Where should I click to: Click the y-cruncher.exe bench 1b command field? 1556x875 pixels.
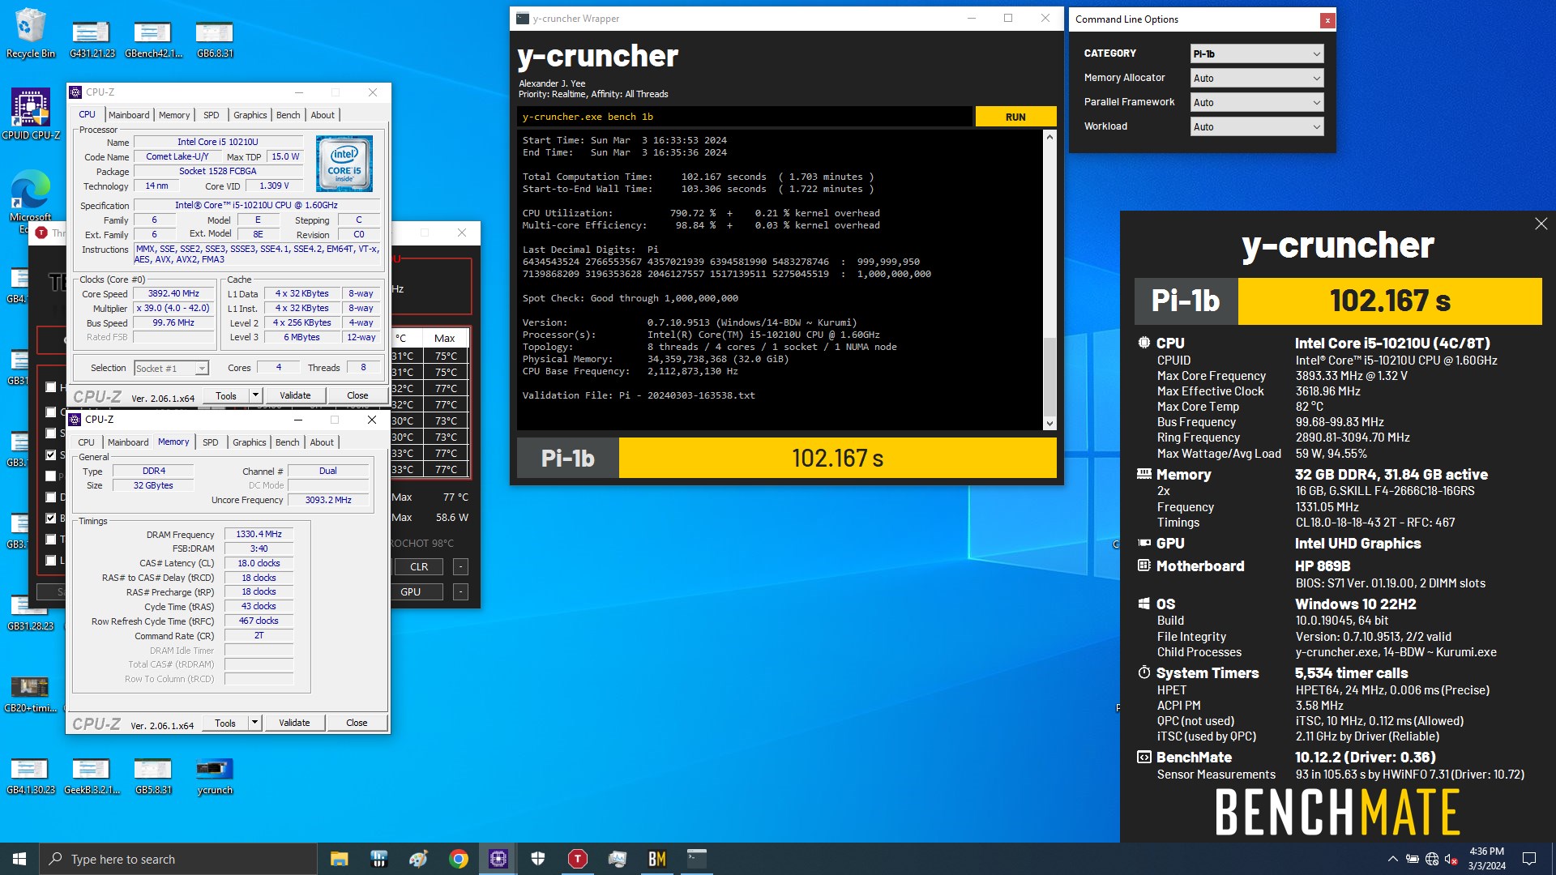(744, 117)
